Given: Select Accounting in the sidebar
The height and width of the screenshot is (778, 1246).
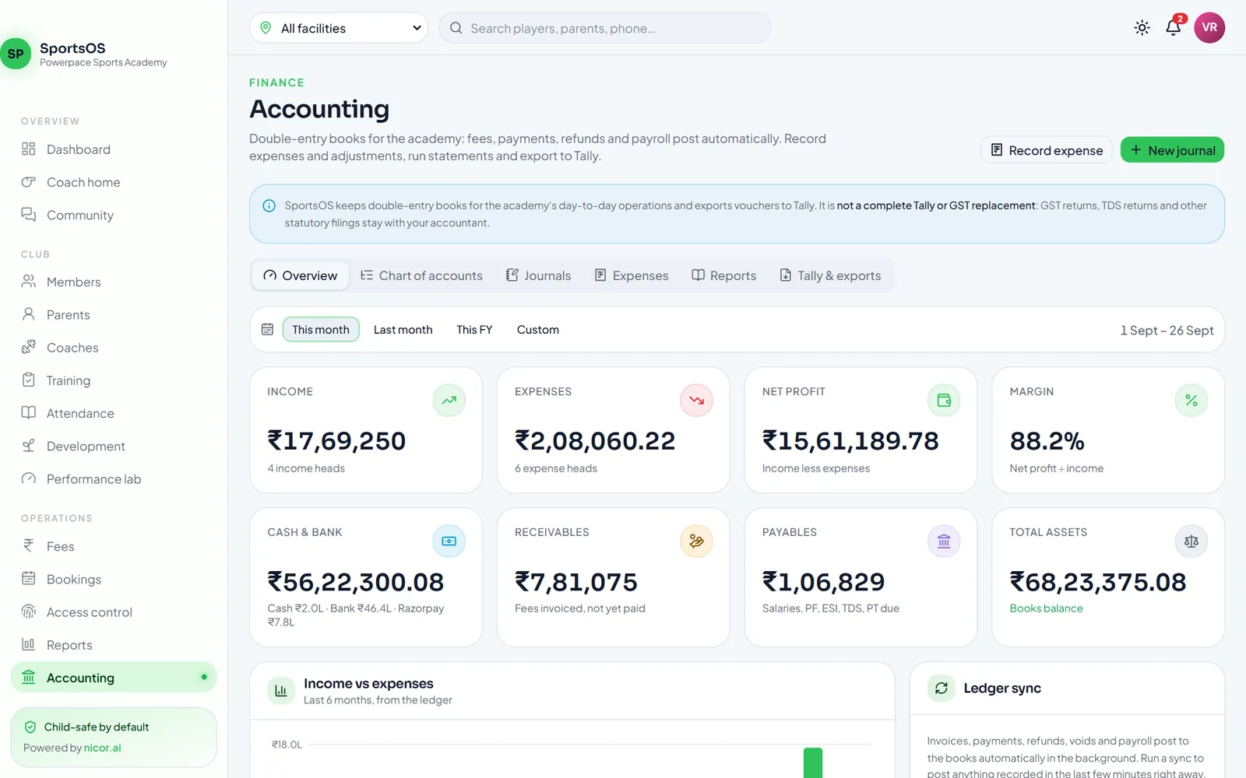Looking at the screenshot, I should [114, 678].
